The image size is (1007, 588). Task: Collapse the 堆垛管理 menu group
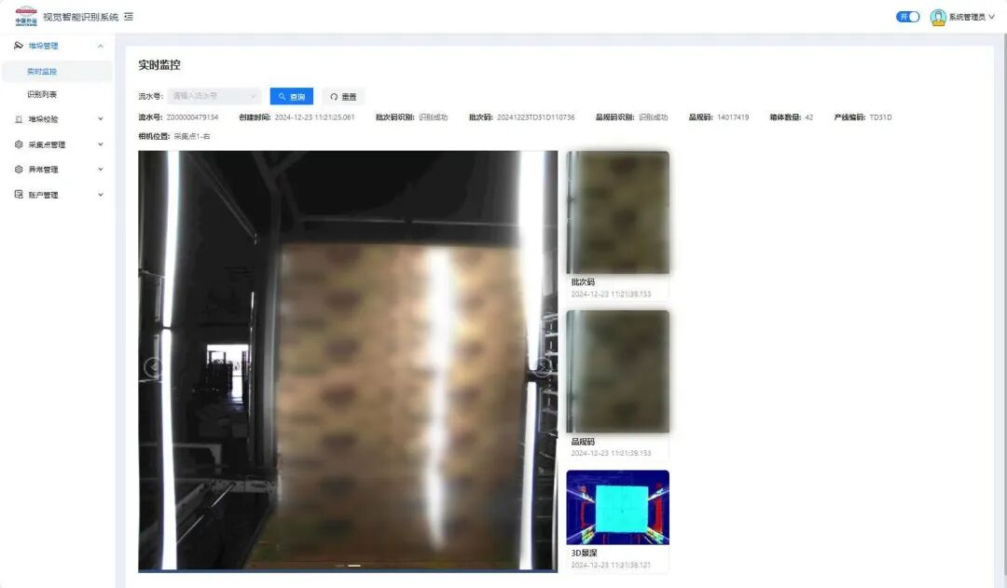tap(58, 46)
